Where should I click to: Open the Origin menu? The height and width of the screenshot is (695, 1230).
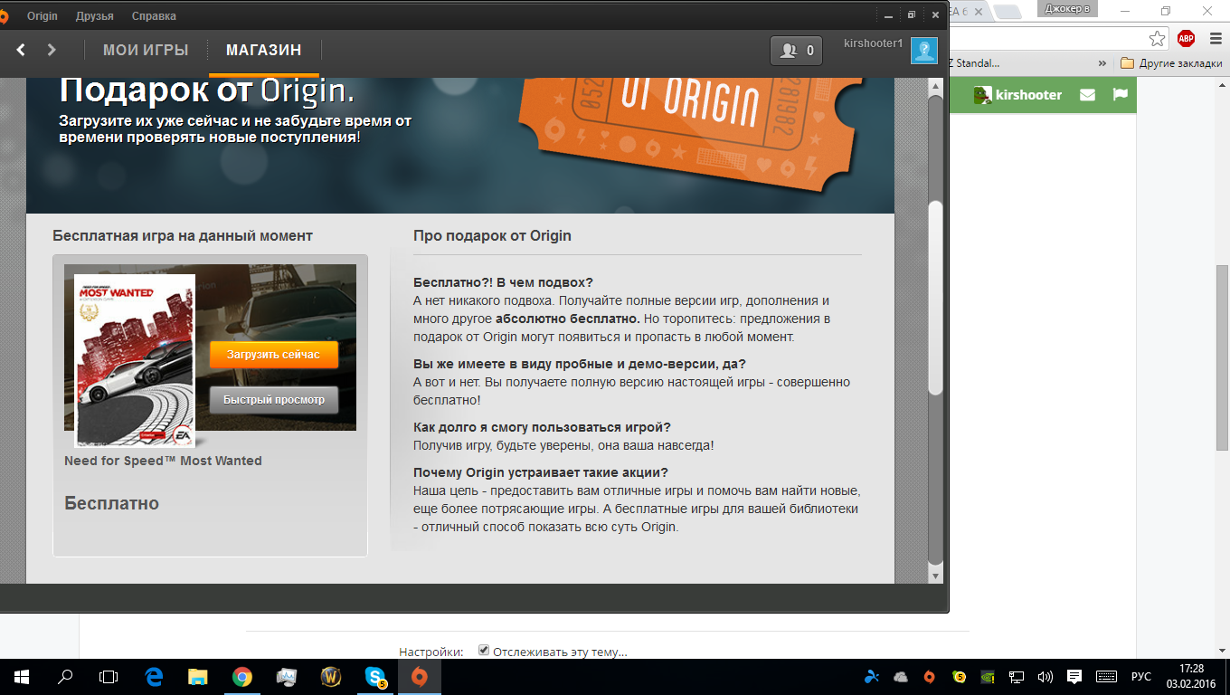(42, 16)
